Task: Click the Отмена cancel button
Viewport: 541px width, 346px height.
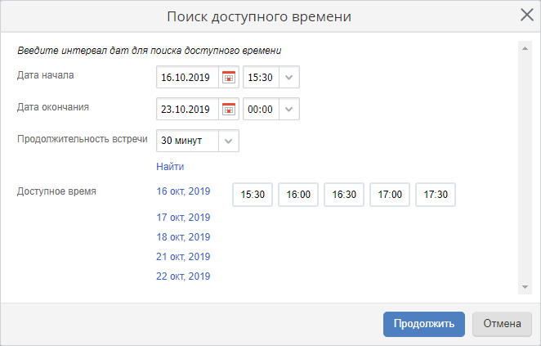Action: tap(502, 324)
